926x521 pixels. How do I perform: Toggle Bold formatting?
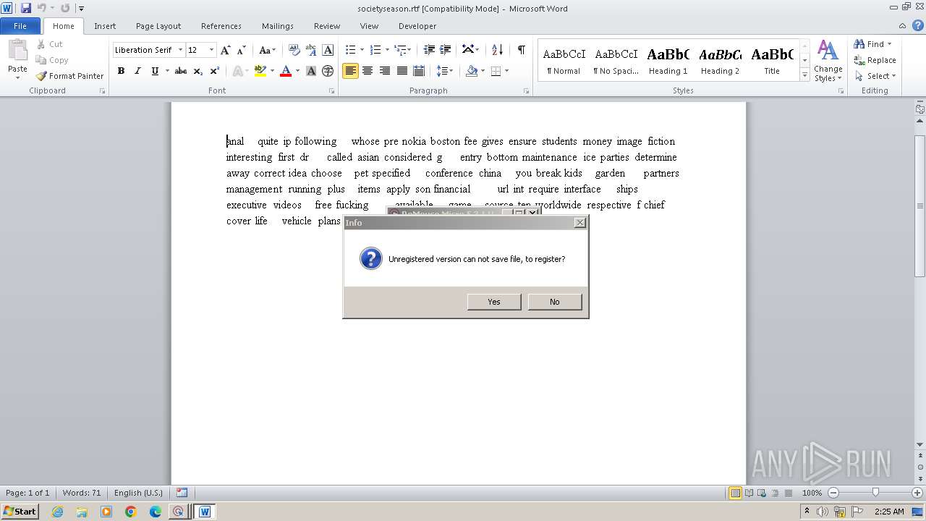click(x=121, y=71)
